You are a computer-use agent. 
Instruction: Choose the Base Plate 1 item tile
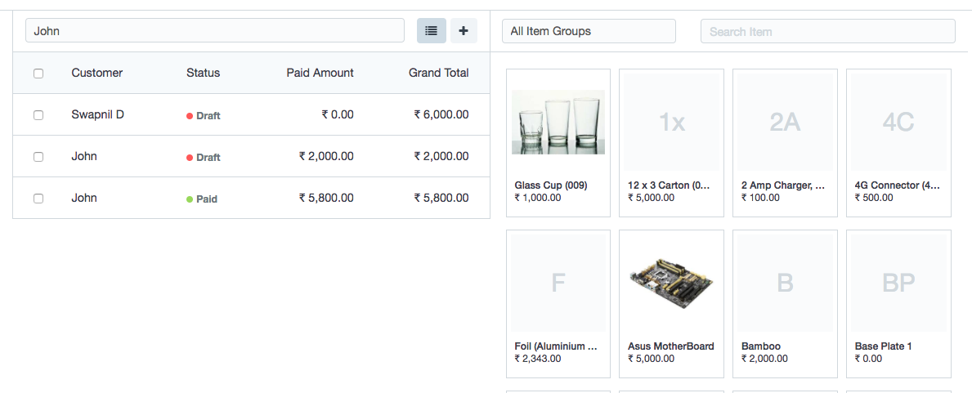pyautogui.click(x=898, y=304)
